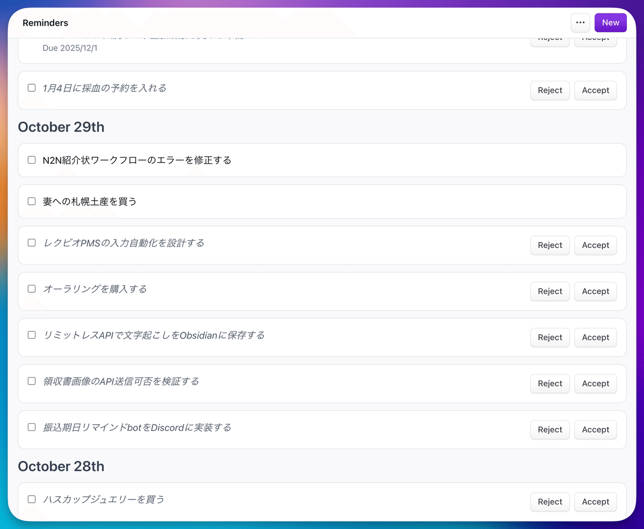
Task: Accept the オーラリングを購入する reminder
Action: coord(595,291)
